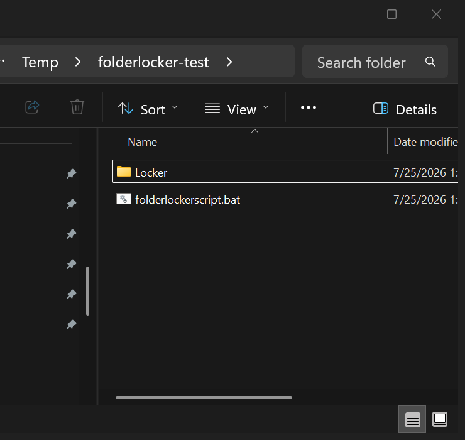
Task: Open the Share toolbar icon
Action: point(32,107)
